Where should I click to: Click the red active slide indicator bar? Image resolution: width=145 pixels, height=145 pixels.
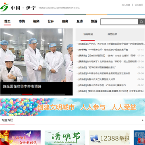click(27, 94)
